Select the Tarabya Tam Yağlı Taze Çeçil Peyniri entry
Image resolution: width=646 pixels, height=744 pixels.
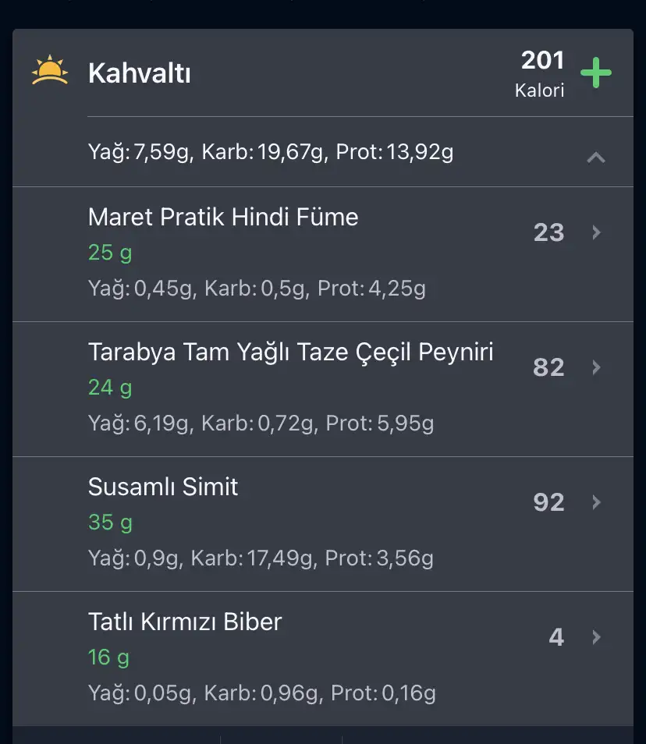(323, 389)
